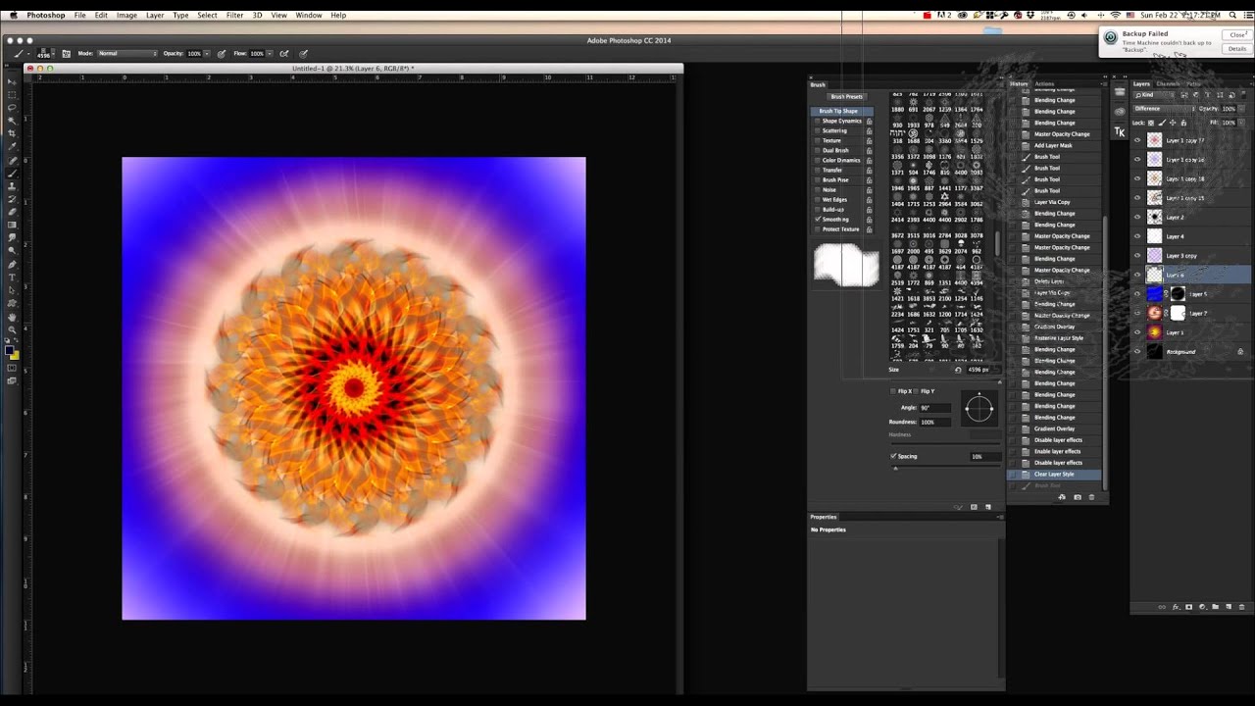Delete current state in History panel
1255x706 pixels.
(x=1091, y=497)
